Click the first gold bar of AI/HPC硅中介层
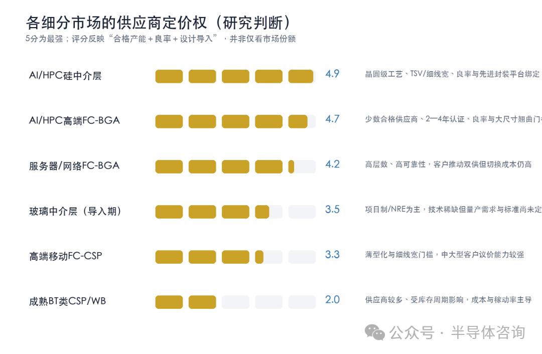 click(x=169, y=76)
